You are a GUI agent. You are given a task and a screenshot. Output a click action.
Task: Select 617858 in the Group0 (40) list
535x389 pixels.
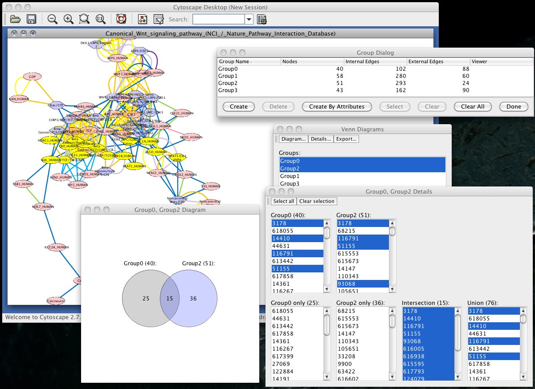pos(297,276)
